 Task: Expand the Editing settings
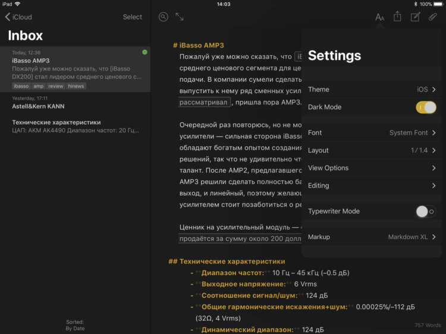[372, 186]
